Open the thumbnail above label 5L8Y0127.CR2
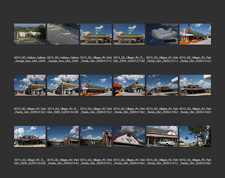 coord(129,34)
